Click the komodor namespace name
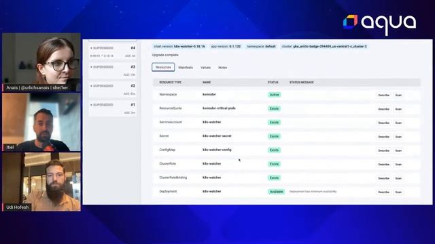Image resolution: width=435 pixels, height=244 pixels. pos(209,94)
